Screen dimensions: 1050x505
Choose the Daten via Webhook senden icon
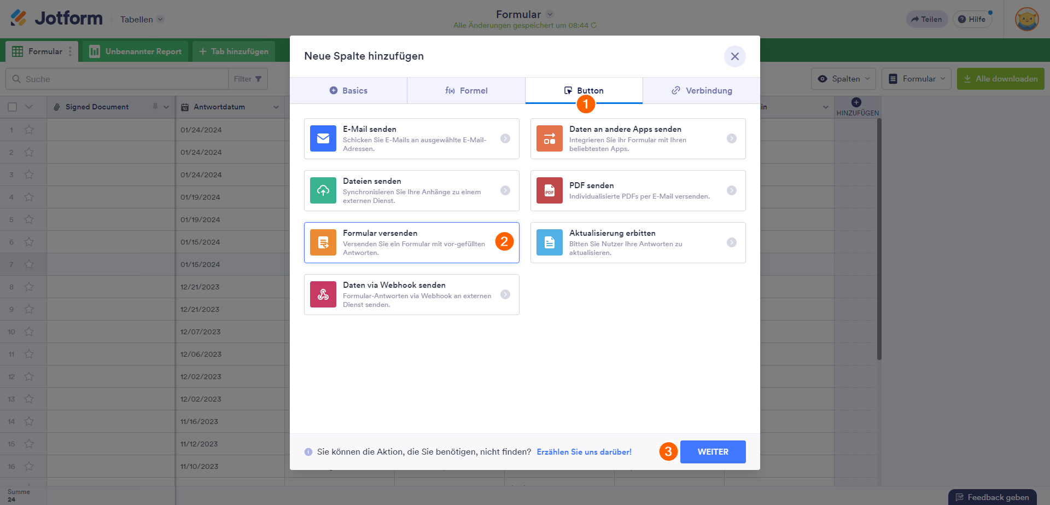pyautogui.click(x=323, y=294)
